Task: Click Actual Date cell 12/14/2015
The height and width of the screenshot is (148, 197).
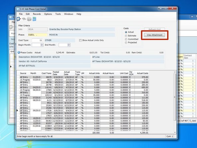Action: point(69,123)
